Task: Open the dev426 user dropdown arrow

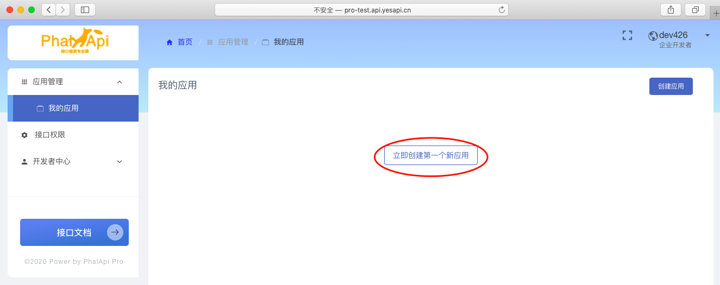Action: 707,35
